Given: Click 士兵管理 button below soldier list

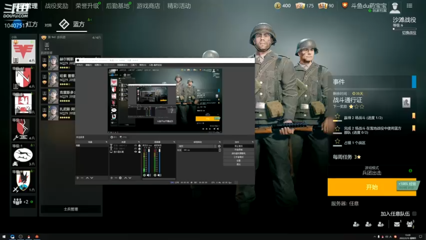Looking at the screenshot, I should tap(71, 209).
